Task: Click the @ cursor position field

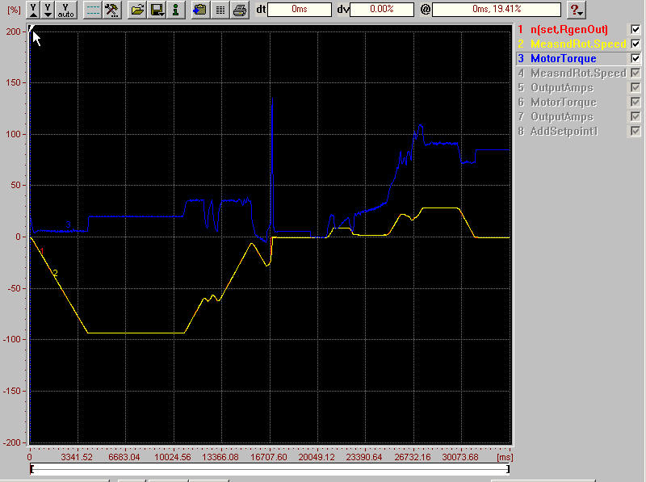Action: coord(497,10)
